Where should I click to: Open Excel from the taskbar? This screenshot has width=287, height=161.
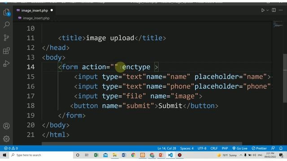pyautogui.click(x=96, y=155)
